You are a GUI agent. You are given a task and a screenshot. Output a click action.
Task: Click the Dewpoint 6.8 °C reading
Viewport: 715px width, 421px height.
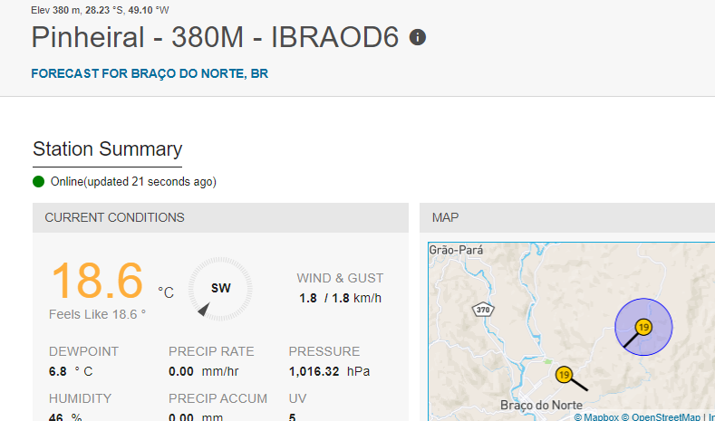(71, 371)
